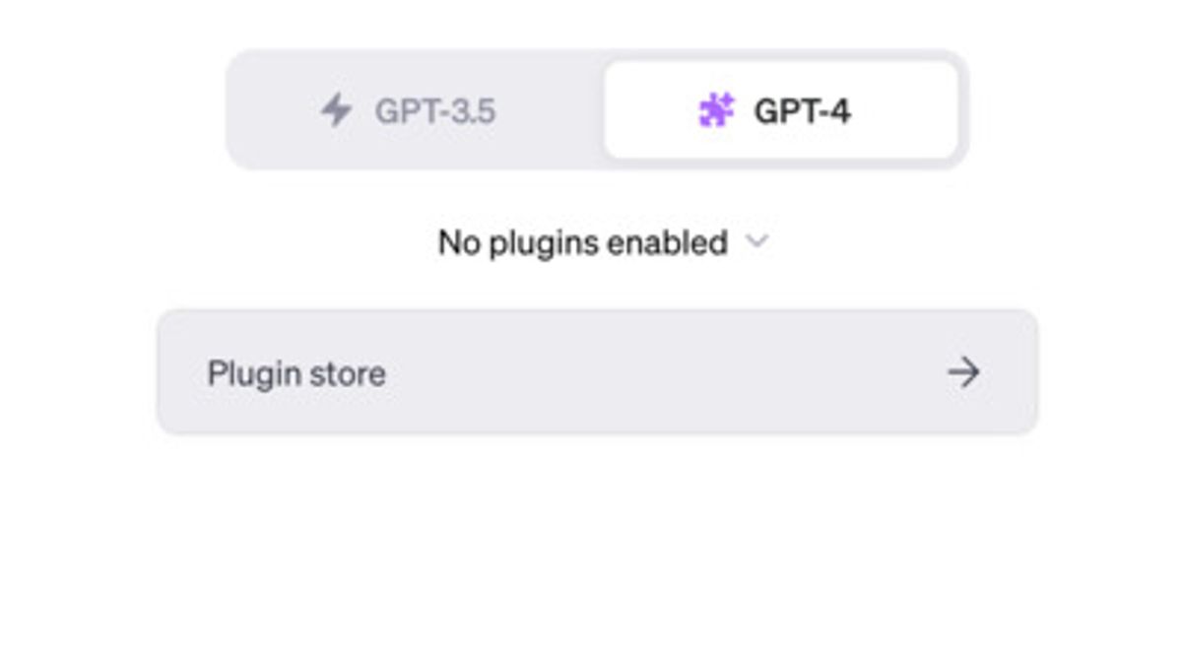
Task: Click the gray unselected GPT-3.5 segment
Action: tap(414, 110)
